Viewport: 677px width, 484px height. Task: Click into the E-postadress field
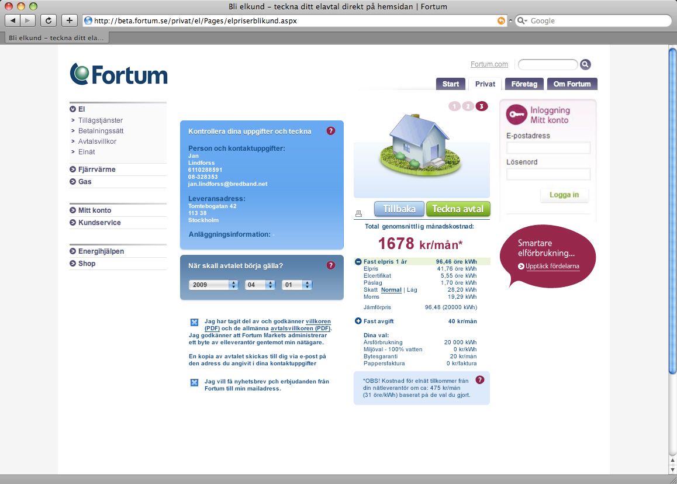pyautogui.click(x=548, y=148)
